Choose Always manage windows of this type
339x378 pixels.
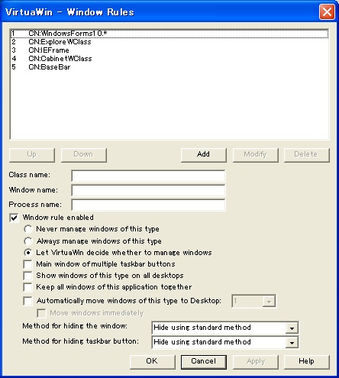tap(28, 241)
